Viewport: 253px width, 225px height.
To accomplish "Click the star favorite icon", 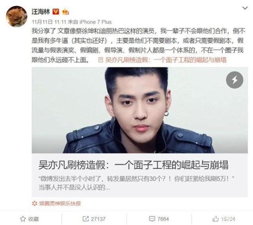I will tap(23, 219).
